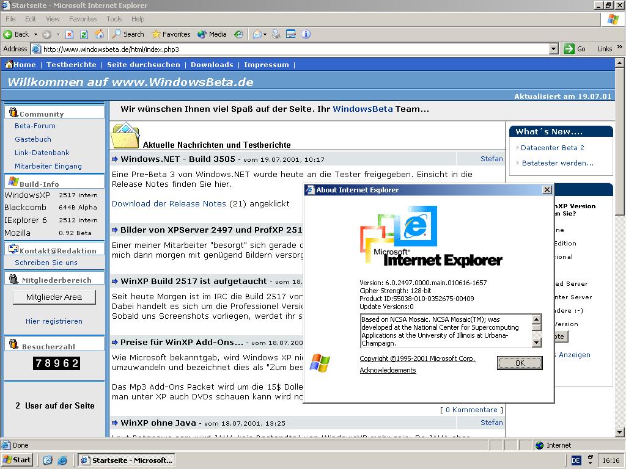Open the Mitarbeiter Eingang link
Image resolution: width=626 pixels, height=469 pixels.
pyautogui.click(x=48, y=166)
